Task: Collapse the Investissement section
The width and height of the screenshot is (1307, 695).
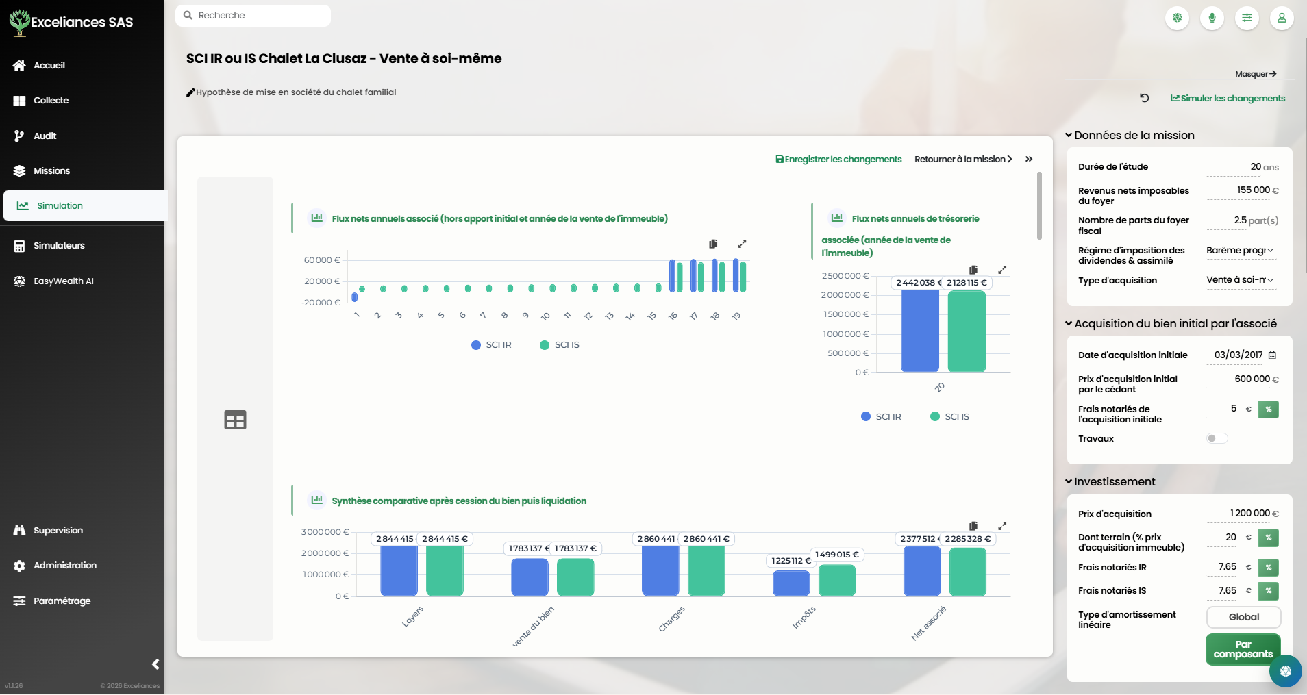Action: (x=1110, y=482)
